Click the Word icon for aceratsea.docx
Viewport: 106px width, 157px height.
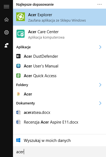(x=18, y=112)
